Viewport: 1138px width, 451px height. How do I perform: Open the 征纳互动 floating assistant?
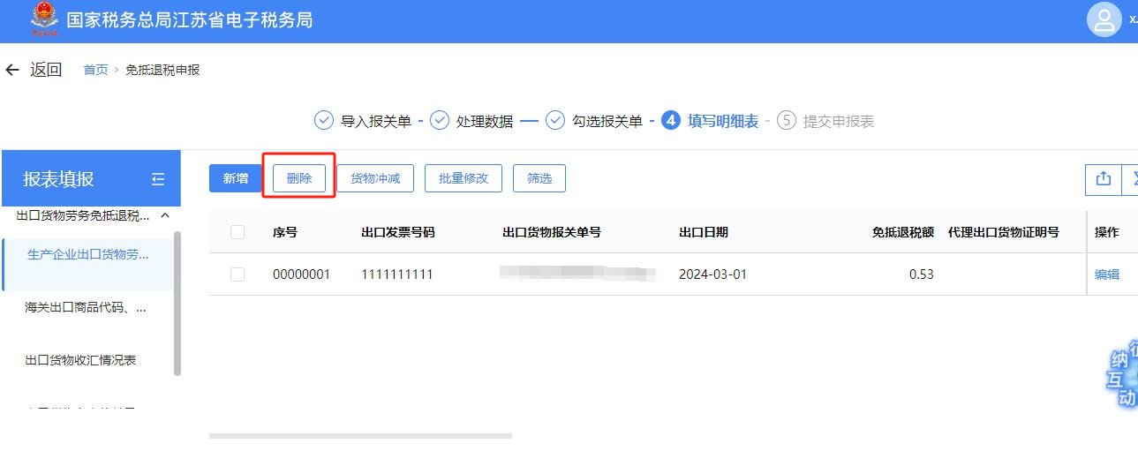pyautogui.click(x=1122, y=375)
